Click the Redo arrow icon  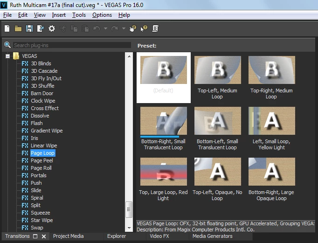(115, 28)
